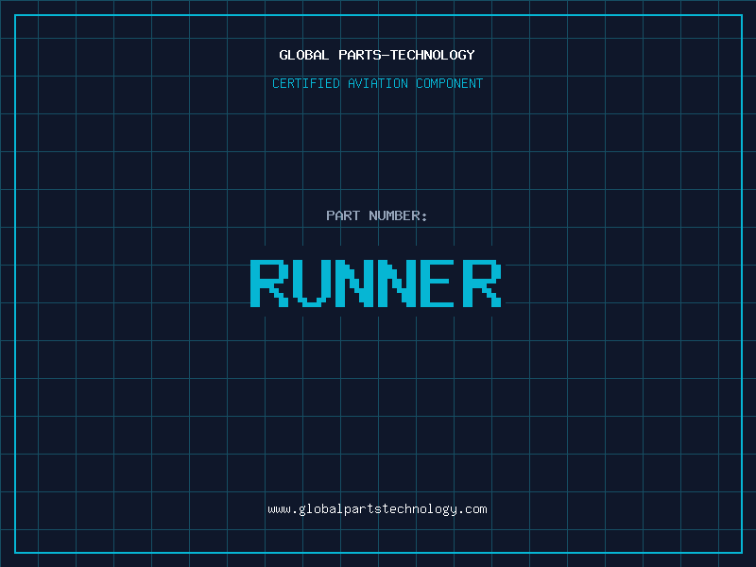Click the bottom-right corner of the cyan border
Screen dimensions: 756x567
[741, 552]
